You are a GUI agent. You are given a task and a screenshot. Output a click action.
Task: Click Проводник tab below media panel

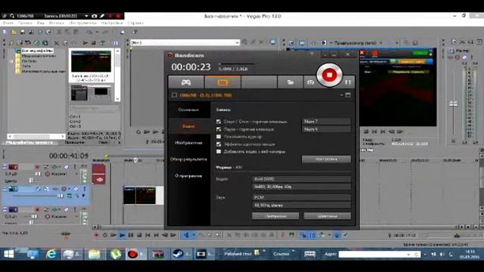click(75, 143)
